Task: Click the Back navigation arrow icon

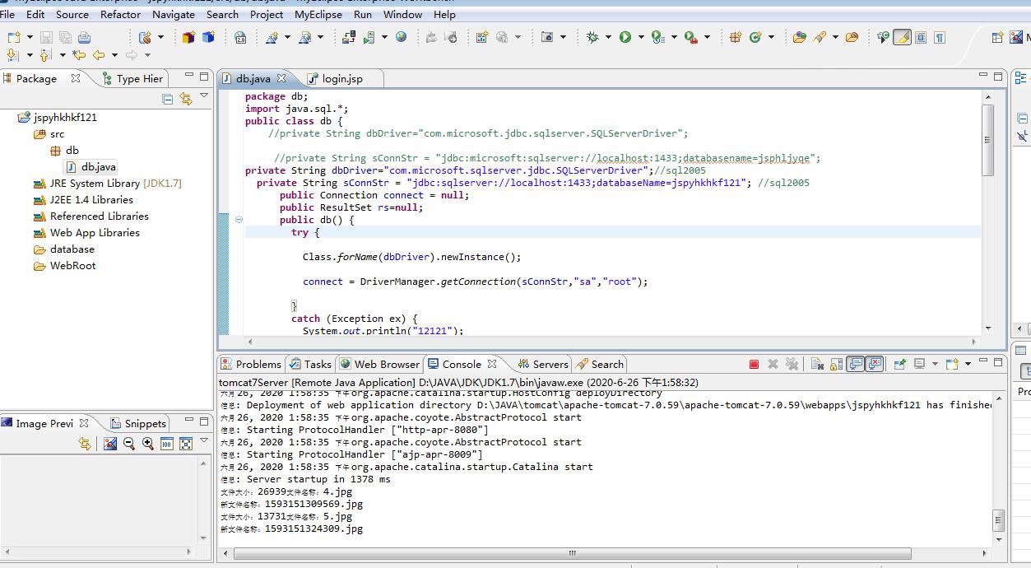Action: pos(98,54)
